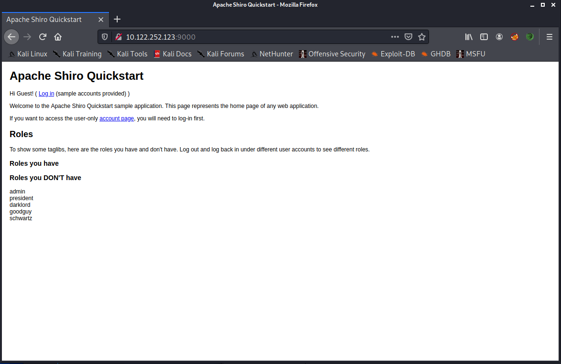Select the goodguy role text
Image resolution: width=561 pixels, height=364 pixels.
(21, 212)
